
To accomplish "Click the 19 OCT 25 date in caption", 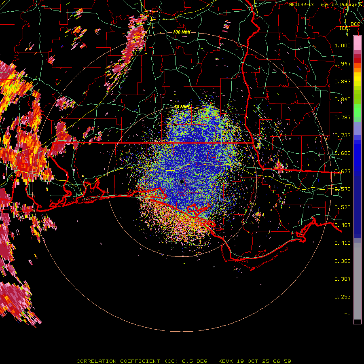I will (253, 361).
